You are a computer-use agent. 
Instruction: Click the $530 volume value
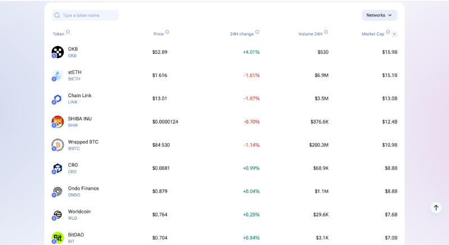point(323,52)
